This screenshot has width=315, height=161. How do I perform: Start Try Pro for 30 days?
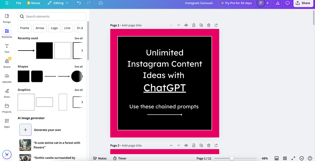pos(237,3)
